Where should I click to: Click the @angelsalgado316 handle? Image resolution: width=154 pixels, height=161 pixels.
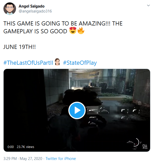pos(35,11)
